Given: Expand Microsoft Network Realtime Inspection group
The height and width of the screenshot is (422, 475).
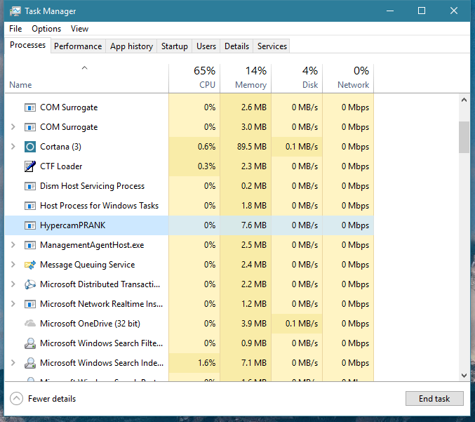Looking at the screenshot, I should click(x=13, y=304).
